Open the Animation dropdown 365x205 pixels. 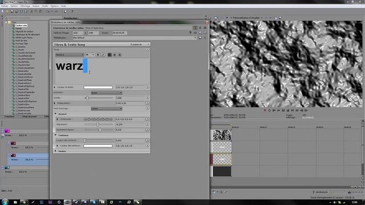[x=107, y=93]
